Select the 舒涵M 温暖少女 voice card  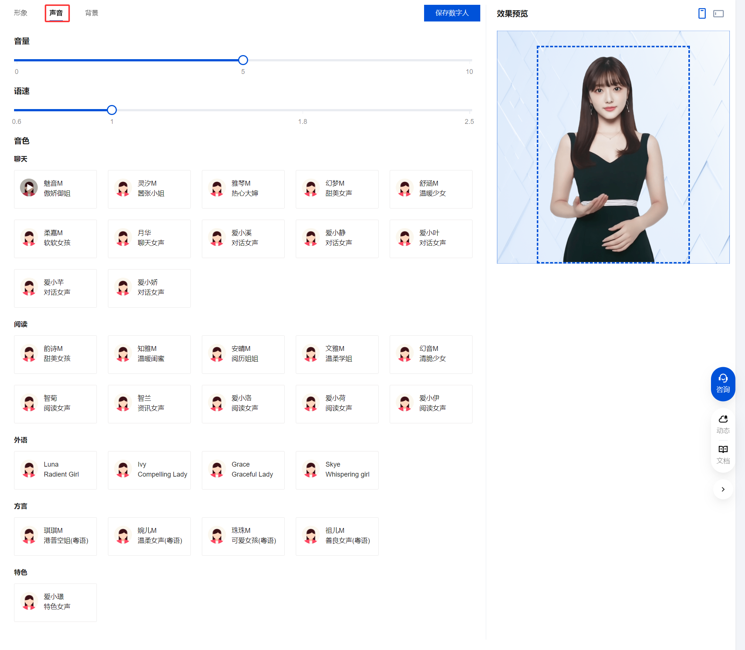(x=431, y=189)
